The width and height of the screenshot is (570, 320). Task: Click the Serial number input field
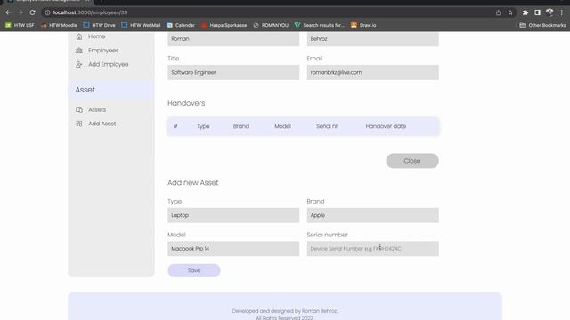point(372,249)
